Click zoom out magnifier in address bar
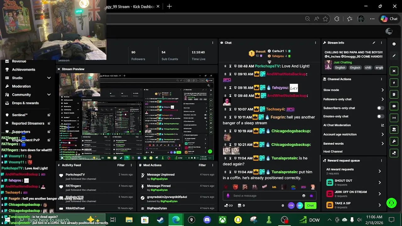402x226 pixels. click(308, 19)
